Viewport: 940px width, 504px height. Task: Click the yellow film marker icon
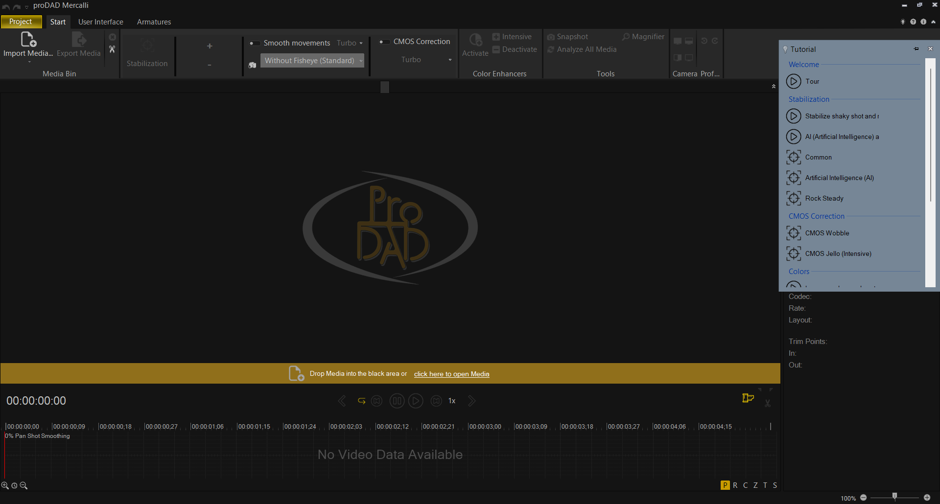tap(748, 398)
